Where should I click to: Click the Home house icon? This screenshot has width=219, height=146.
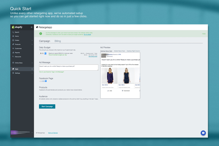13,36
